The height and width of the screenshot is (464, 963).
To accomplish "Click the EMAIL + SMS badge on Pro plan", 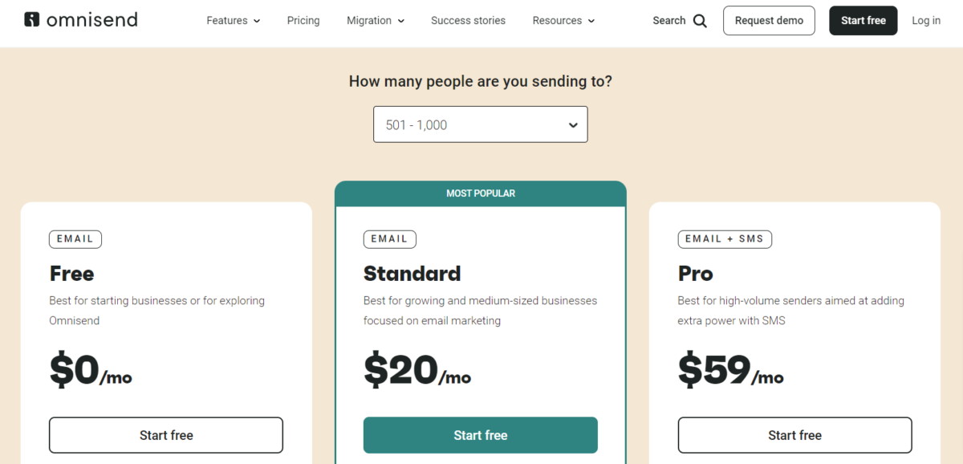I will 725,238.
